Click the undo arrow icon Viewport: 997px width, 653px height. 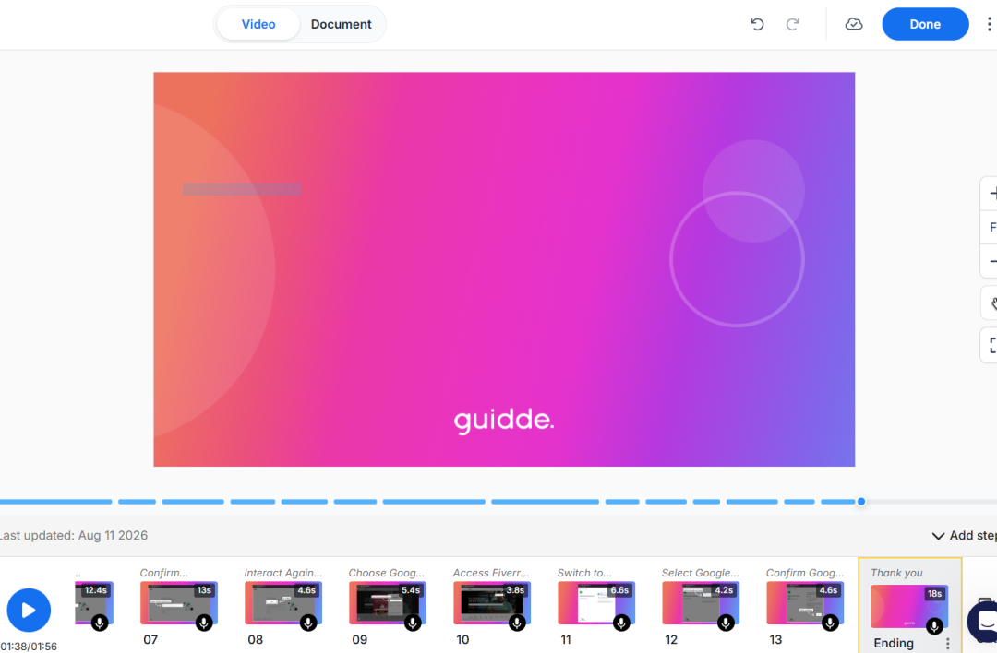coord(757,24)
